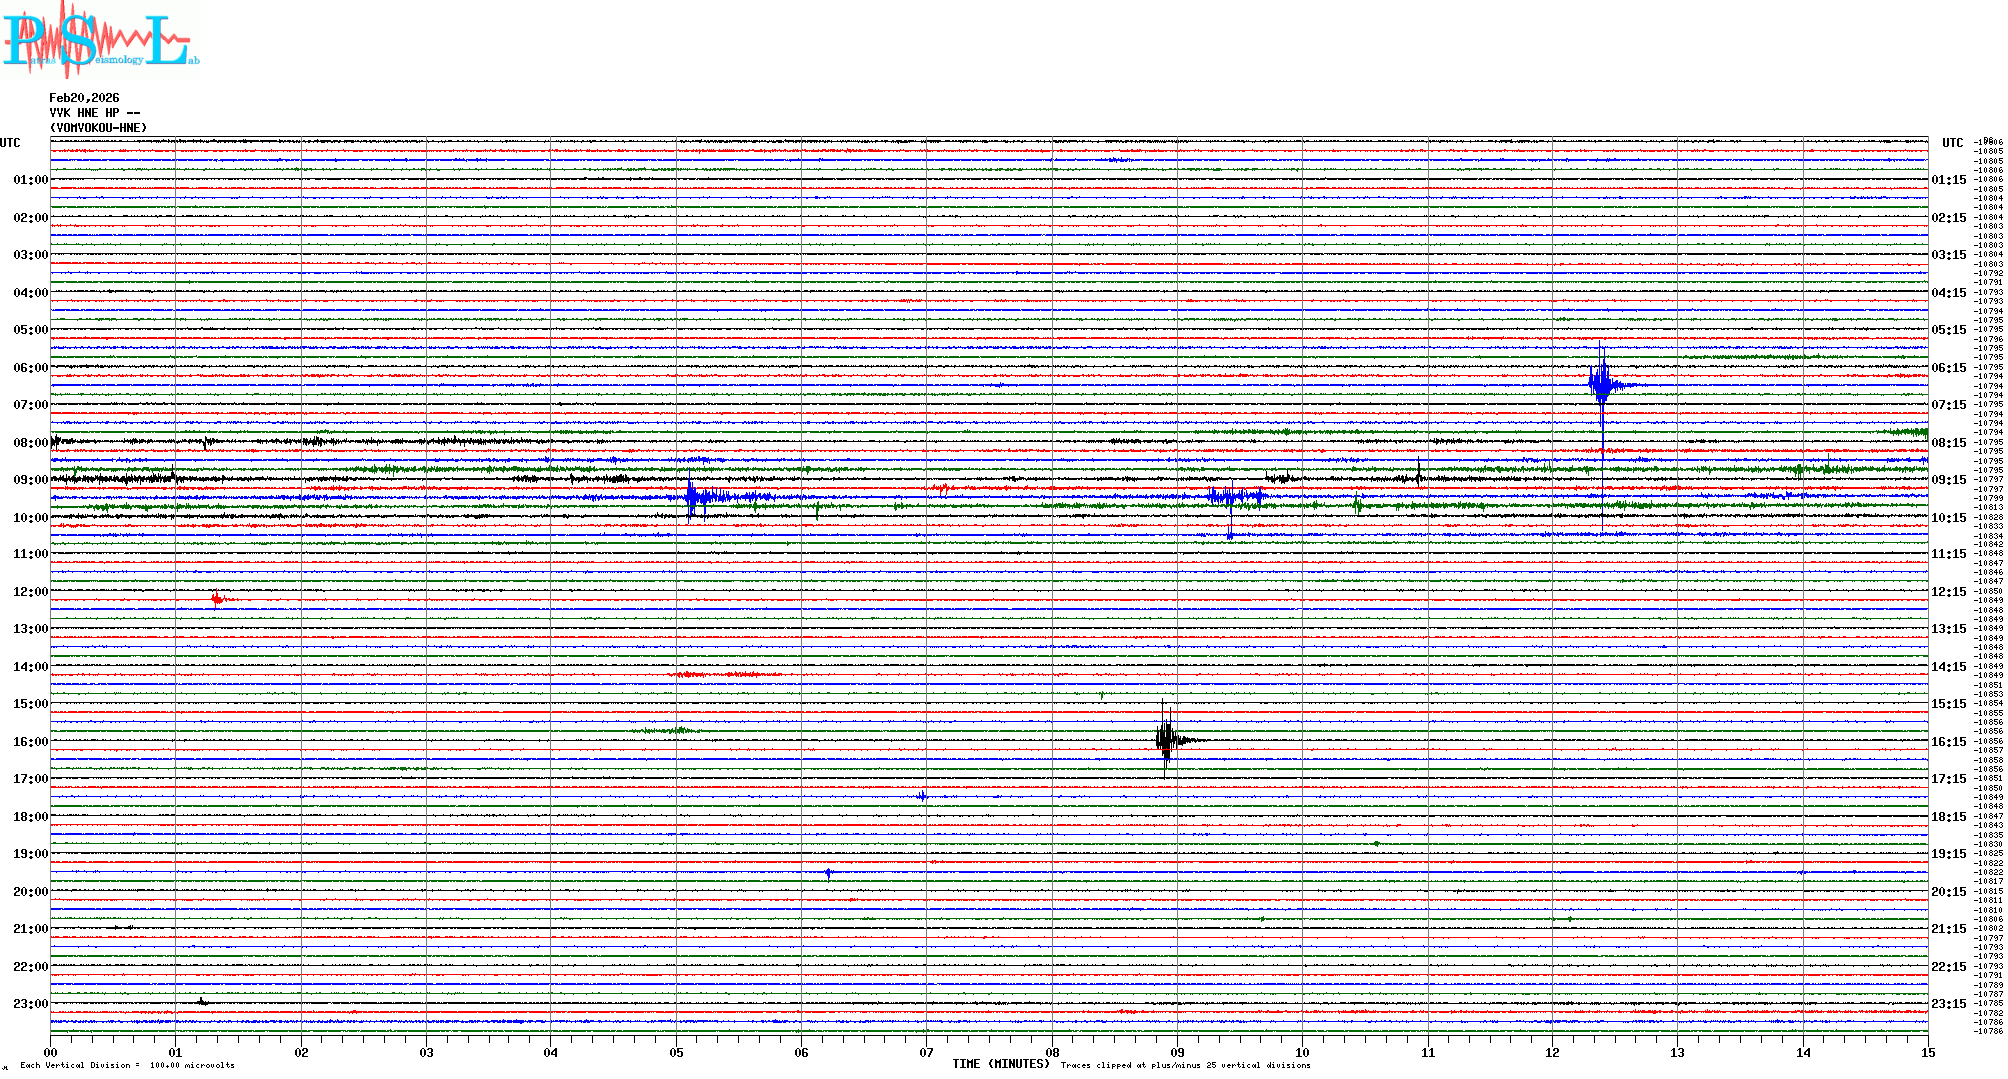Click the UTC label at top right

pyautogui.click(x=1952, y=143)
